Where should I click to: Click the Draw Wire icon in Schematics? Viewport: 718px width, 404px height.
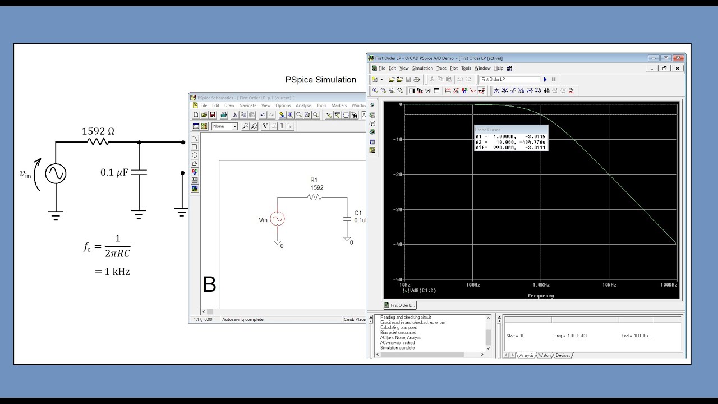click(x=329, y=115)
